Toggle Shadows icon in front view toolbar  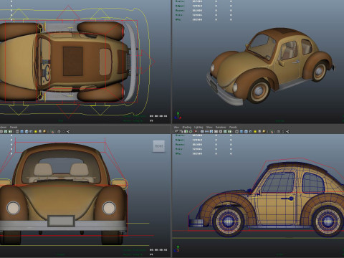tap(40, 131)
